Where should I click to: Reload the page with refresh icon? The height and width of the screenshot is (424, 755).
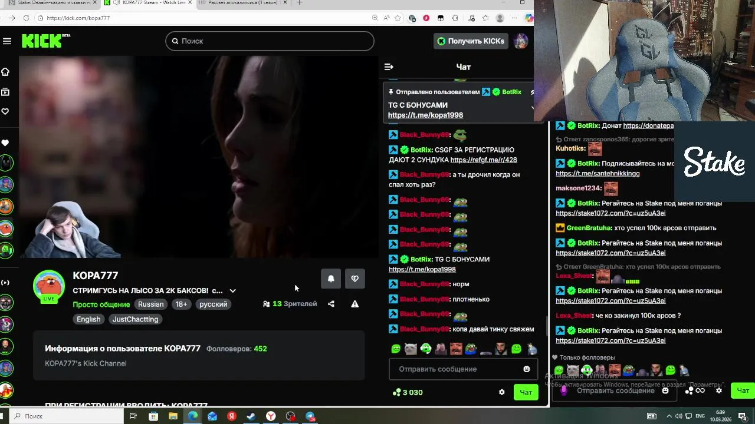coord(26,18)
